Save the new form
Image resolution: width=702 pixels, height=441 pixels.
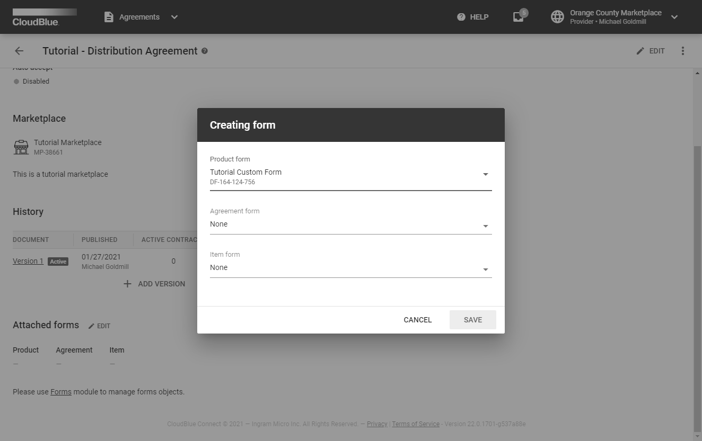pyautogui.click(x=472, y=319)
